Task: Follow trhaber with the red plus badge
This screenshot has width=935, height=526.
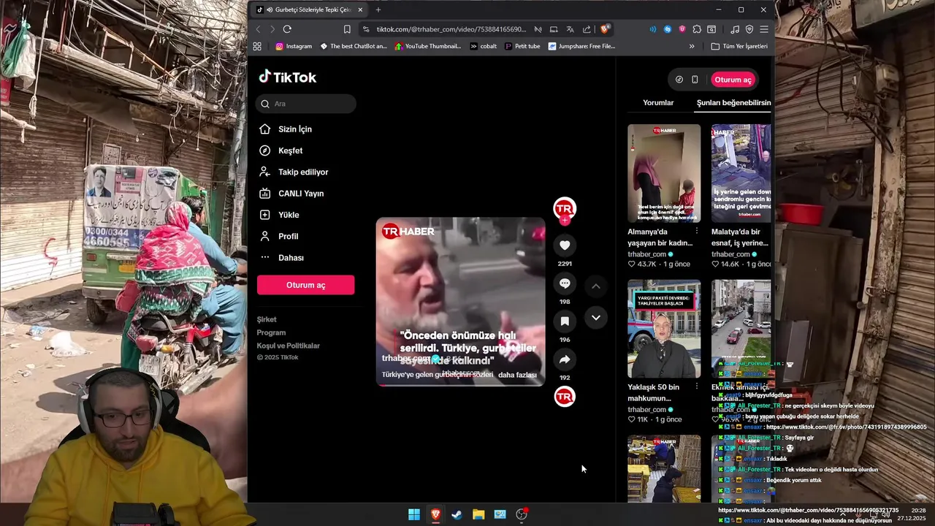Action: click(x=565, y=220)
